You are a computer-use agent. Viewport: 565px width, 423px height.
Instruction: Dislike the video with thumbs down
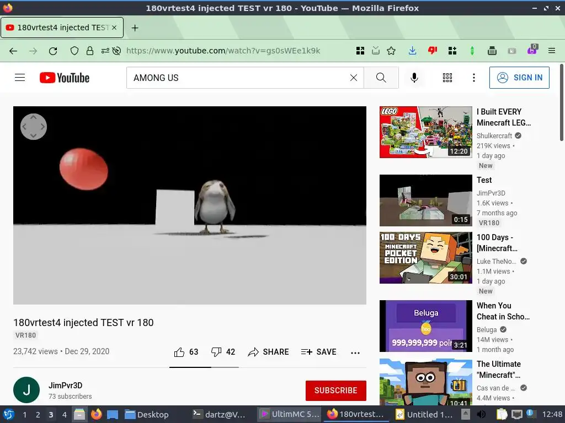coord(223,352)
